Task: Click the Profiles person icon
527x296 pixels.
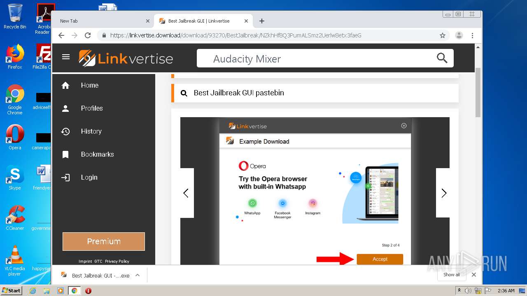Action: [65, 109]
